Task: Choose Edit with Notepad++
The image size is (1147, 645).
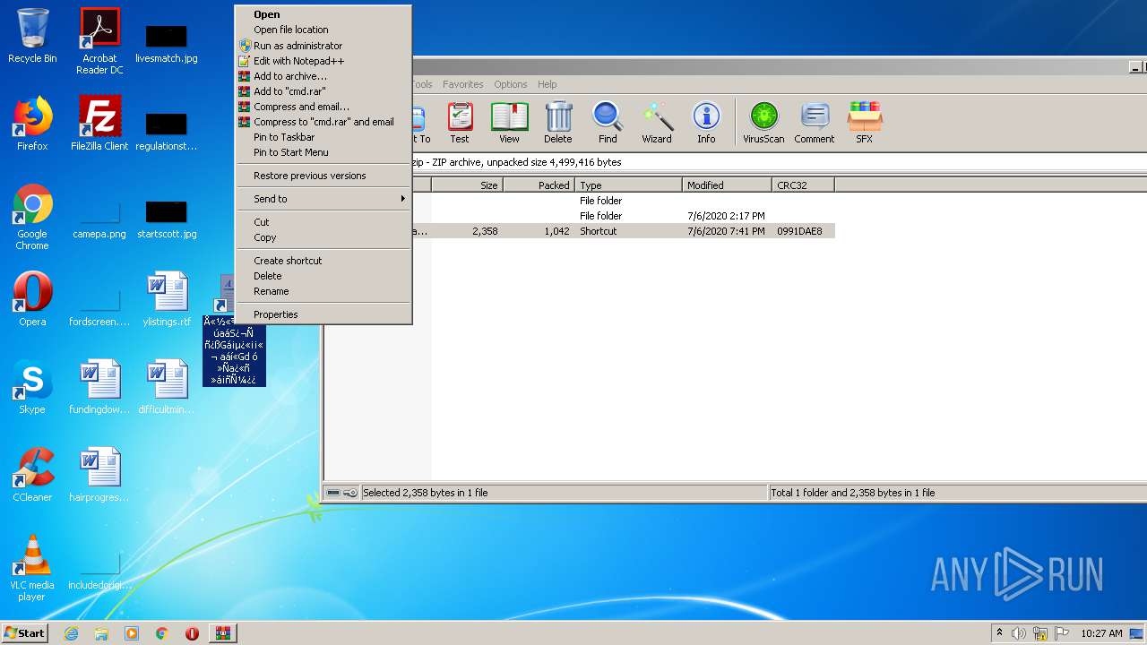Action: [323, 61]
